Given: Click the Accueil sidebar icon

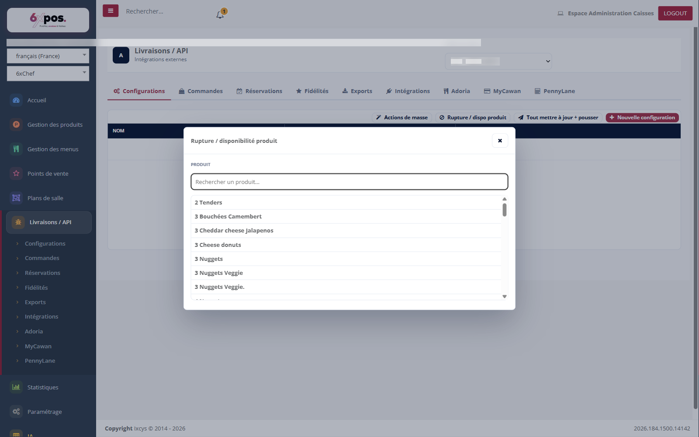Looking at the screenshot, I should [16, 100].
